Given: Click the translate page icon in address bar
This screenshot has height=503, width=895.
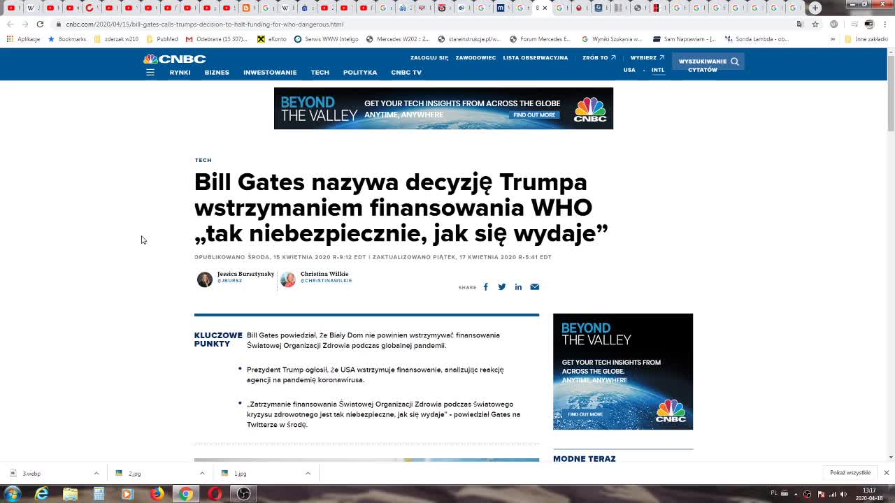Looking at the screenshot, I should click(800, 24).
